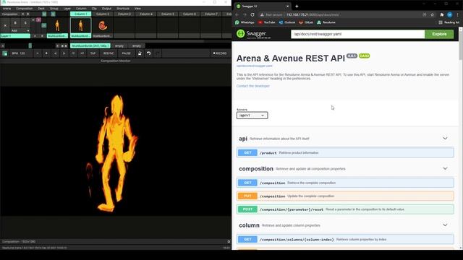Double the BPM with x2 button
This screenshot has width=463, height=260.
point(82,53)
